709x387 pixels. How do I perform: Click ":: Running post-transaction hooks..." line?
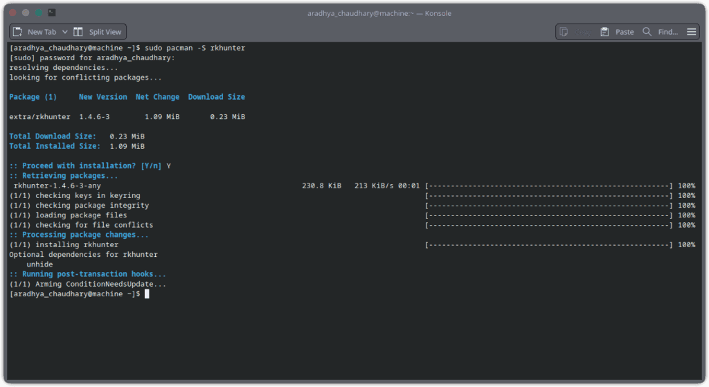pyautogui.click(x=88, y=274)
